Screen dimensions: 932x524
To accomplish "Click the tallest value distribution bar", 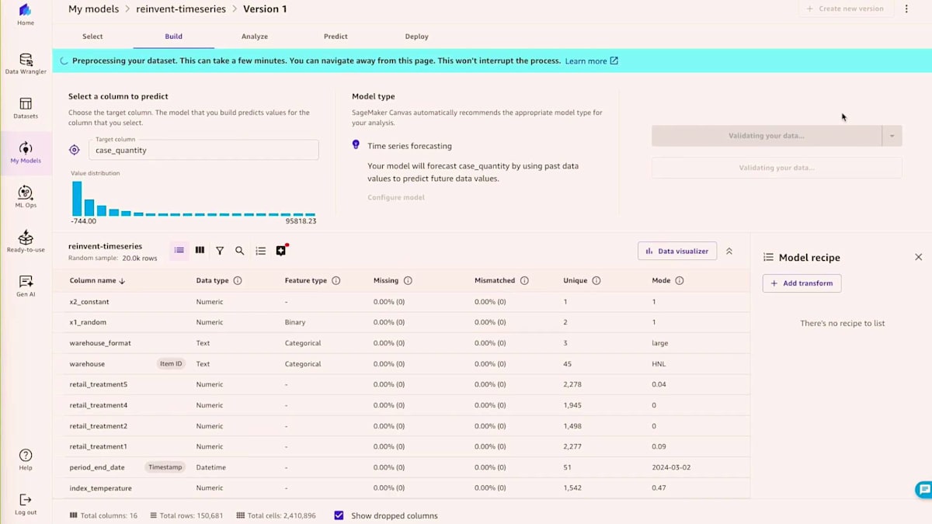I will coord(77,199).
